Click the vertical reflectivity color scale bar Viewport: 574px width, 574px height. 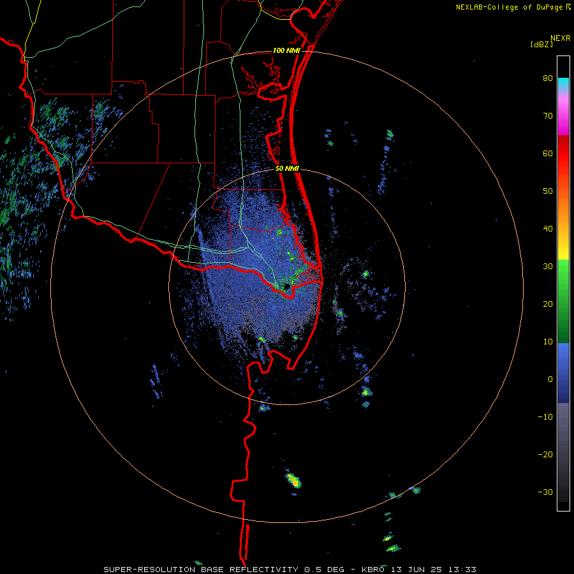tap(563, 283)
